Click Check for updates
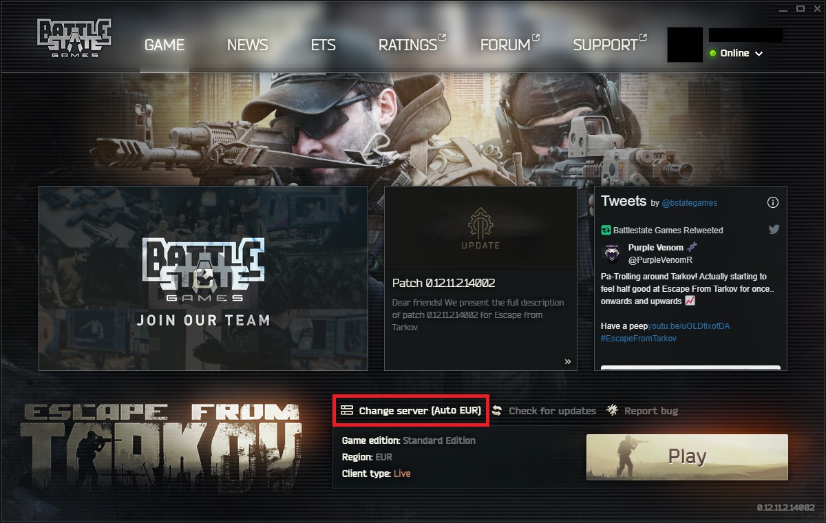 (544, 411)
